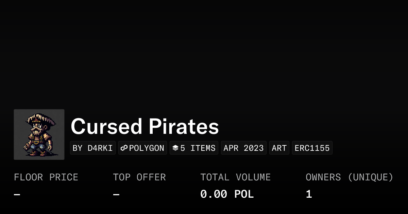
Task: Click the TOP OFFER heading
Action: point(139,177)
